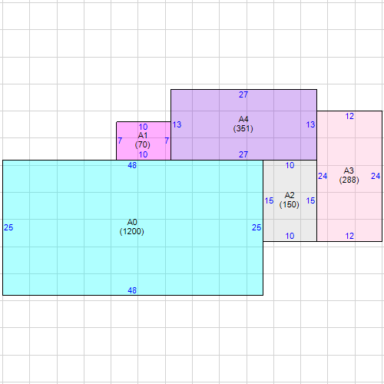The width and height of the screenshot is (384, 384).
Task: Click the 25 label on A0's left edge
Action: [x=8, y=227]
